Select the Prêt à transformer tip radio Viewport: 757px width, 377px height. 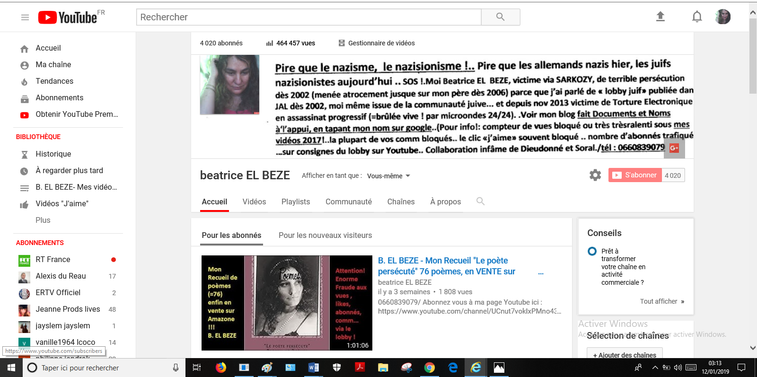coord(592,251)
